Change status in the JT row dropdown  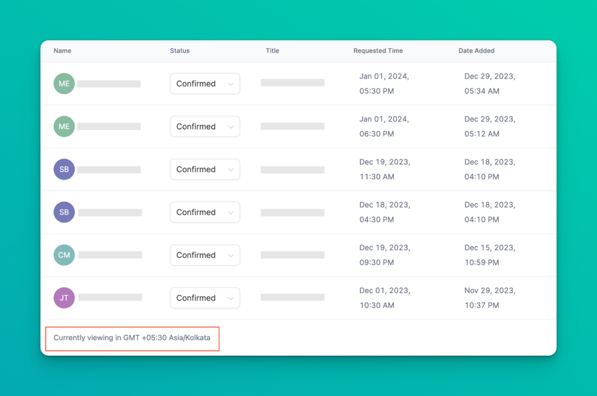click(x=204, y=297)
